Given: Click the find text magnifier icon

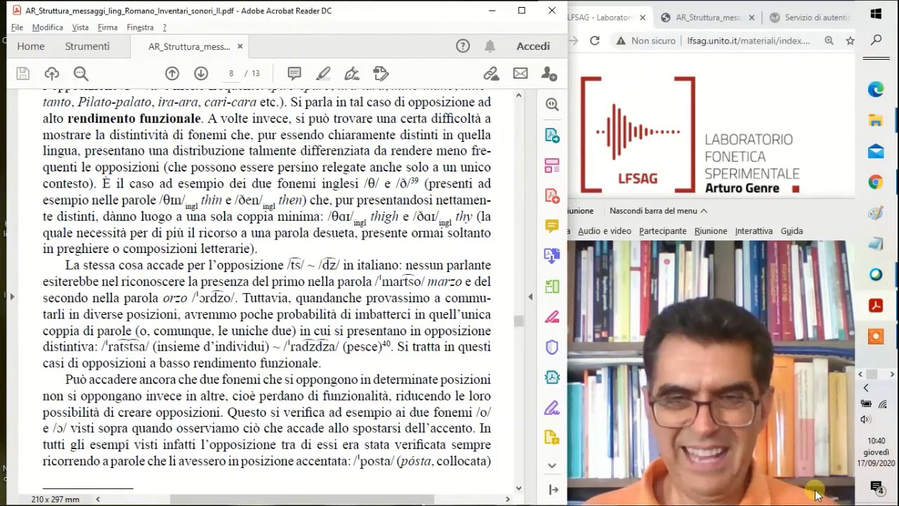Looking at the screenshot, I should pos(81,74).
